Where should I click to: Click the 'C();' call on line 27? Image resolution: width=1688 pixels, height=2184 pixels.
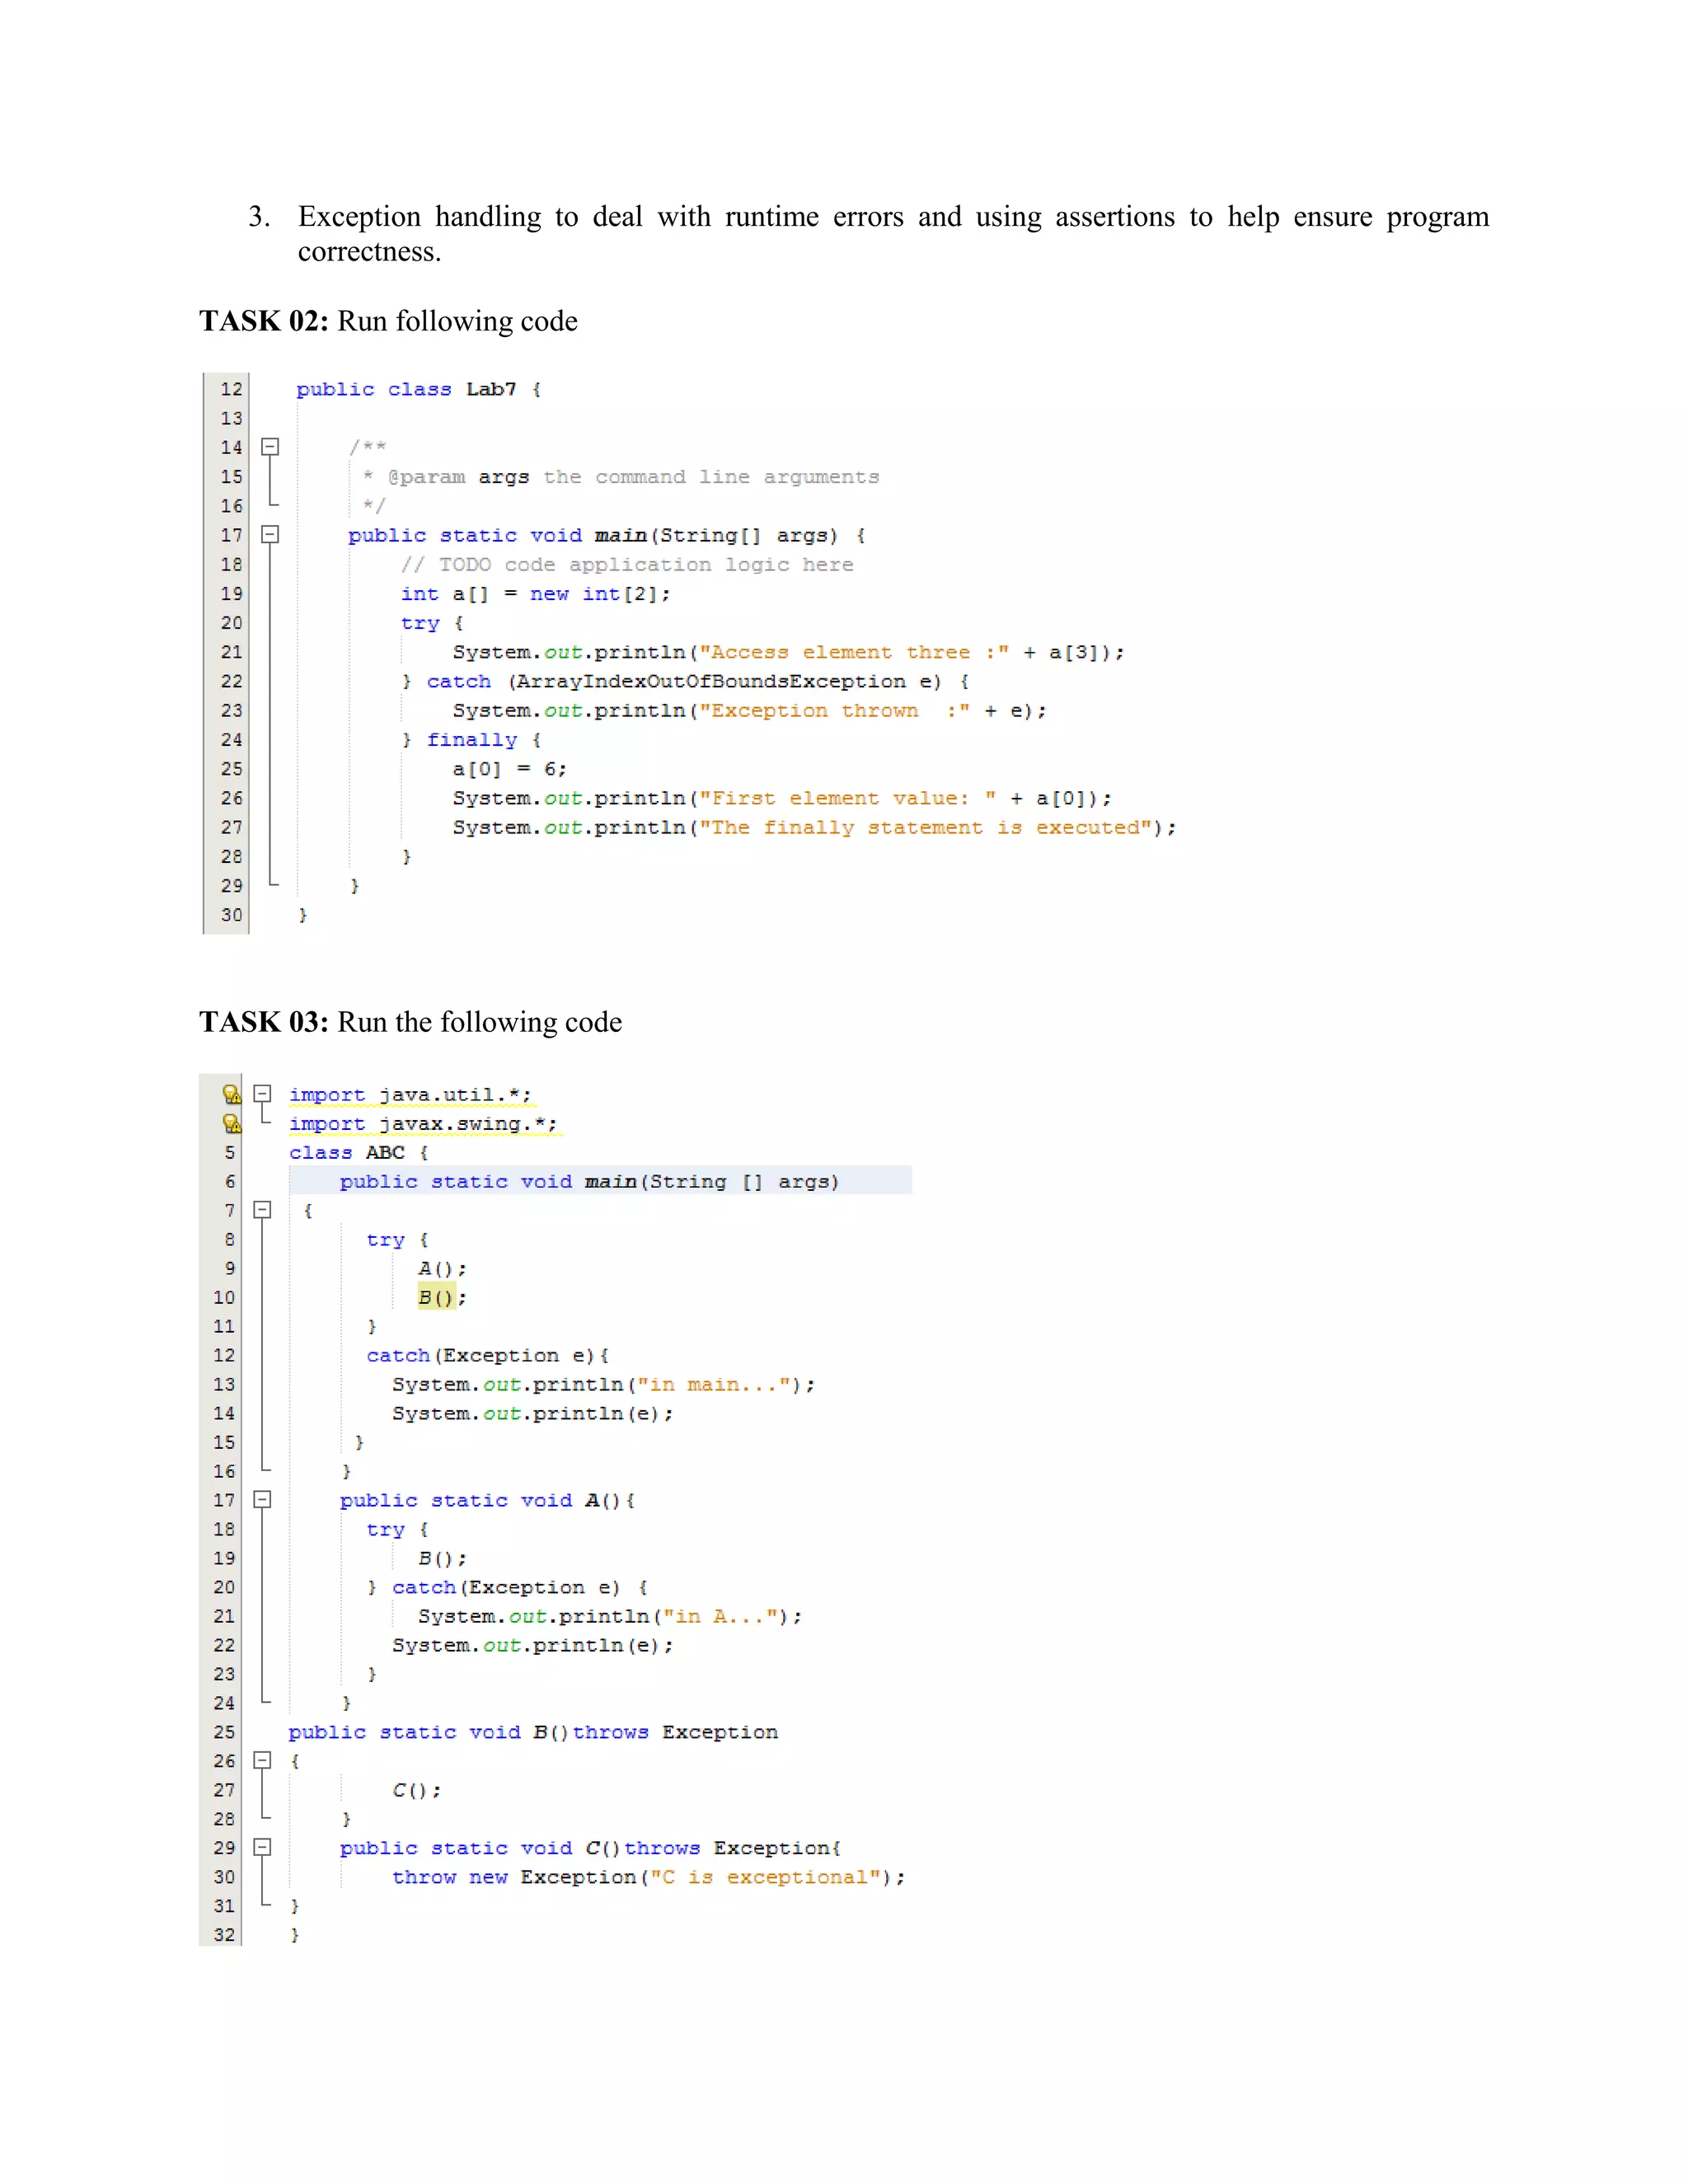point(416,1791)
